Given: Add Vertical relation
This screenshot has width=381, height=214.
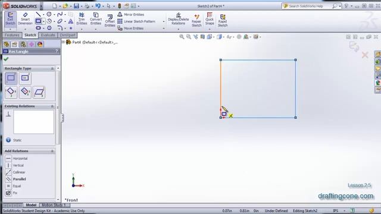Looking at the screenshot, I should [15, 165].
